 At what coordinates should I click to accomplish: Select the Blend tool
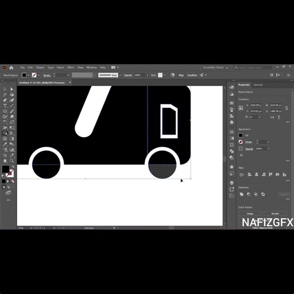click(x=12, y=144)
